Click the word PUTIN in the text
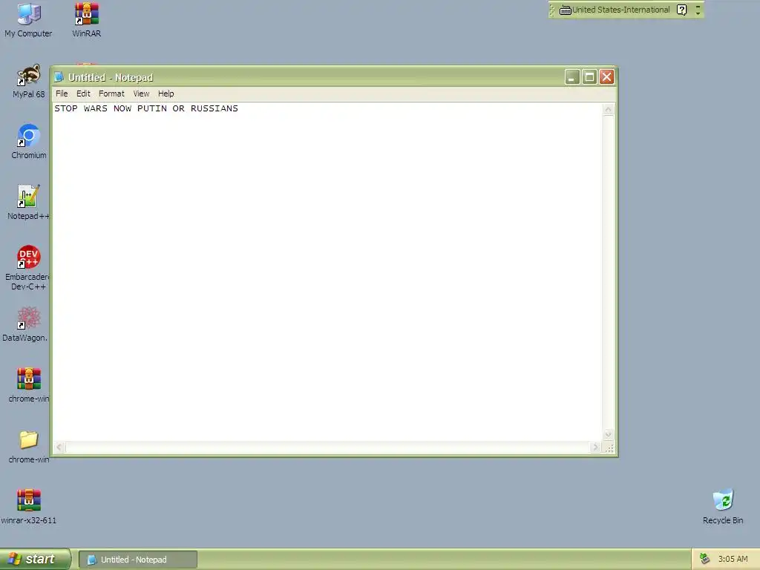 (x=151, y=108)
